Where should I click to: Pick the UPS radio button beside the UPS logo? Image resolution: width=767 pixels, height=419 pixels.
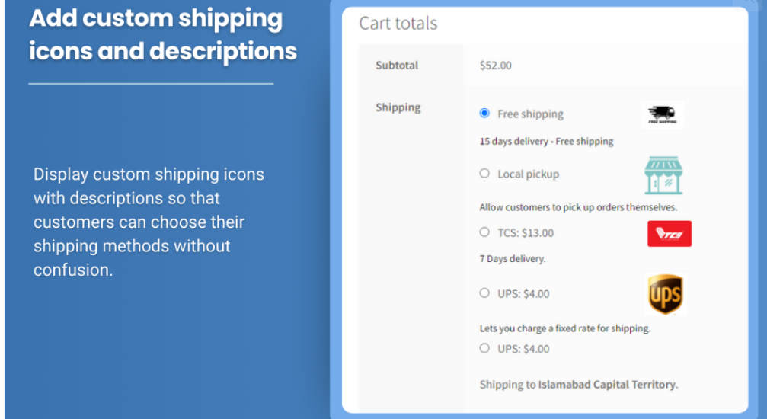click(484, 293)
